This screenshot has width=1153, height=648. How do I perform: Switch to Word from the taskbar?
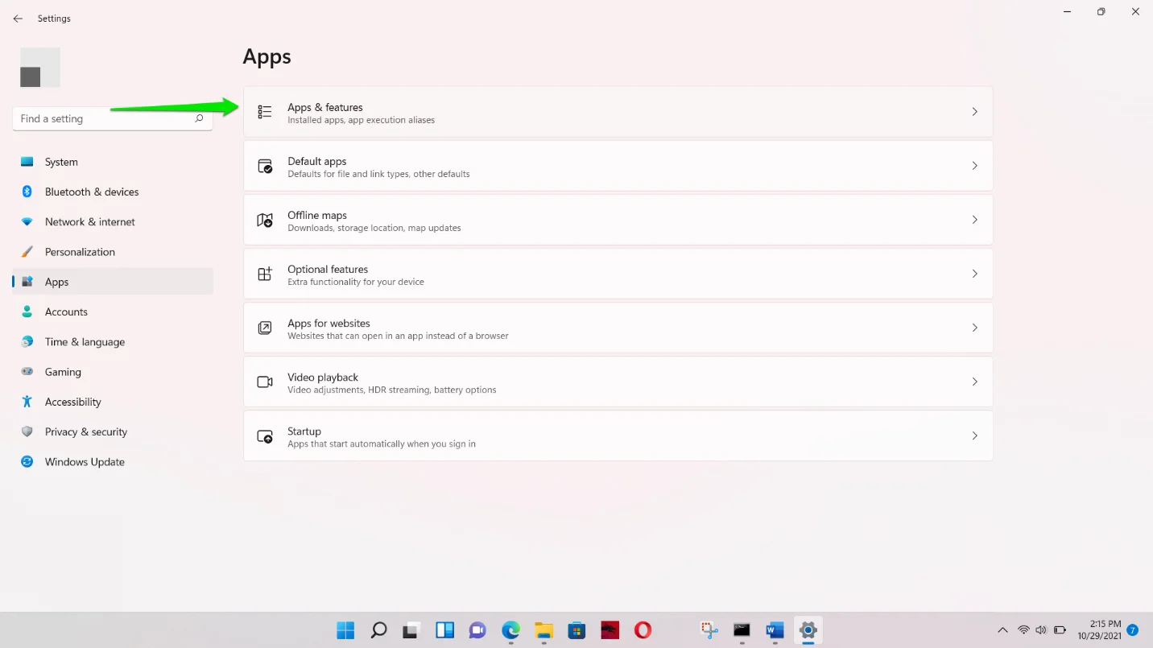click(775, 629)
